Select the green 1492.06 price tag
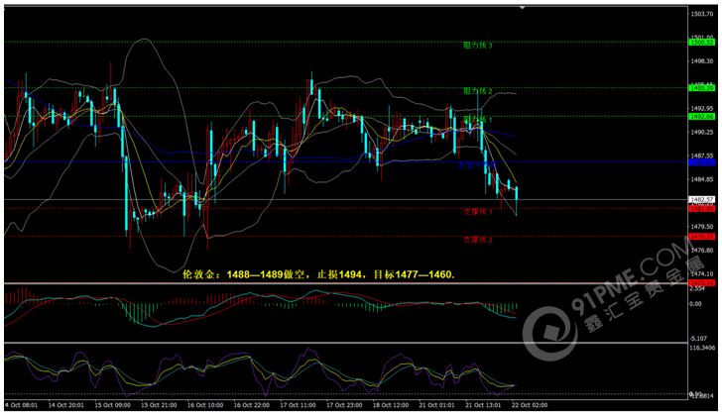This screenshot has width=722, height=417. point(702,116)
